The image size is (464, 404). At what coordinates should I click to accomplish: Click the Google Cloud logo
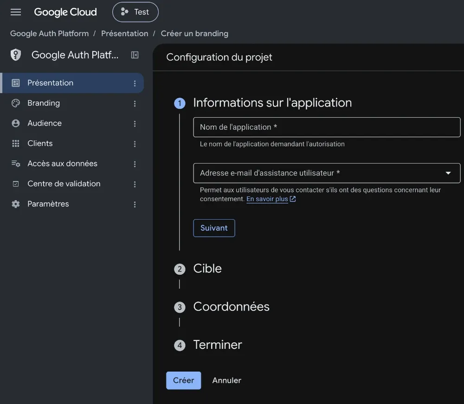[65, 12]
